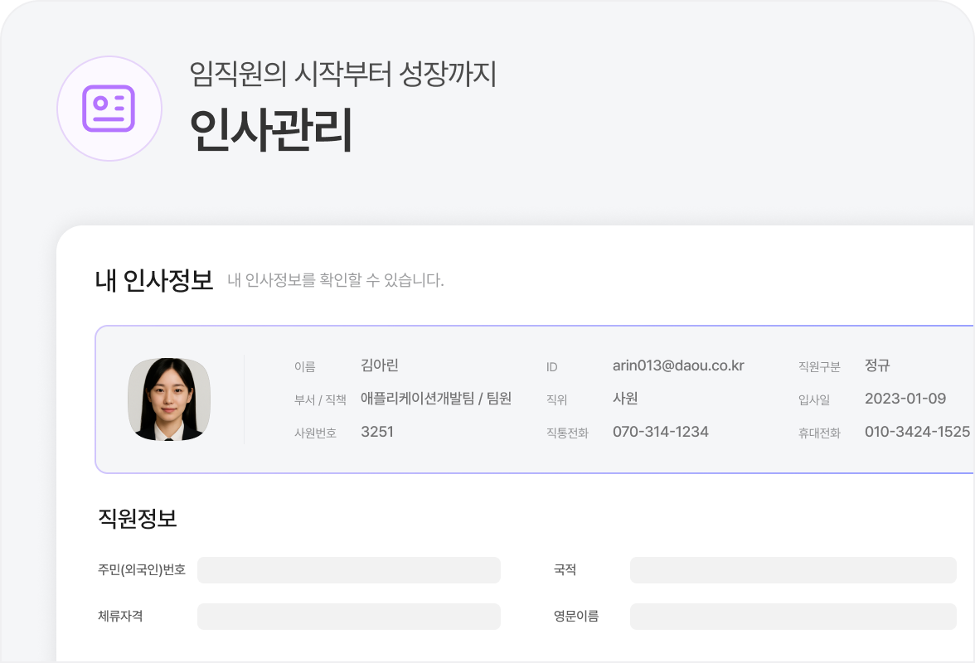Select employee type value 정규
This screenshot has height=663, width=975.
tap(877, 365)
